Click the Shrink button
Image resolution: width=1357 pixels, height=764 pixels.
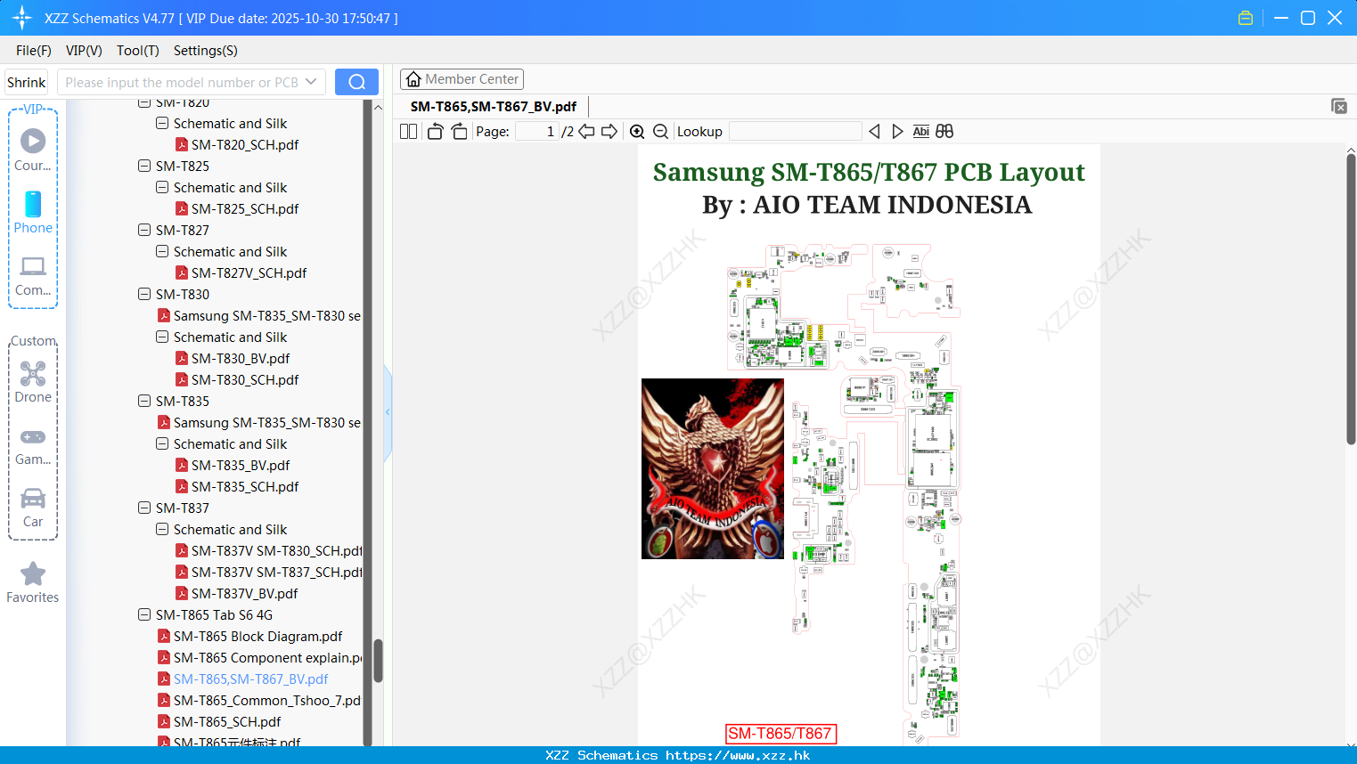[x=27, y=82]
